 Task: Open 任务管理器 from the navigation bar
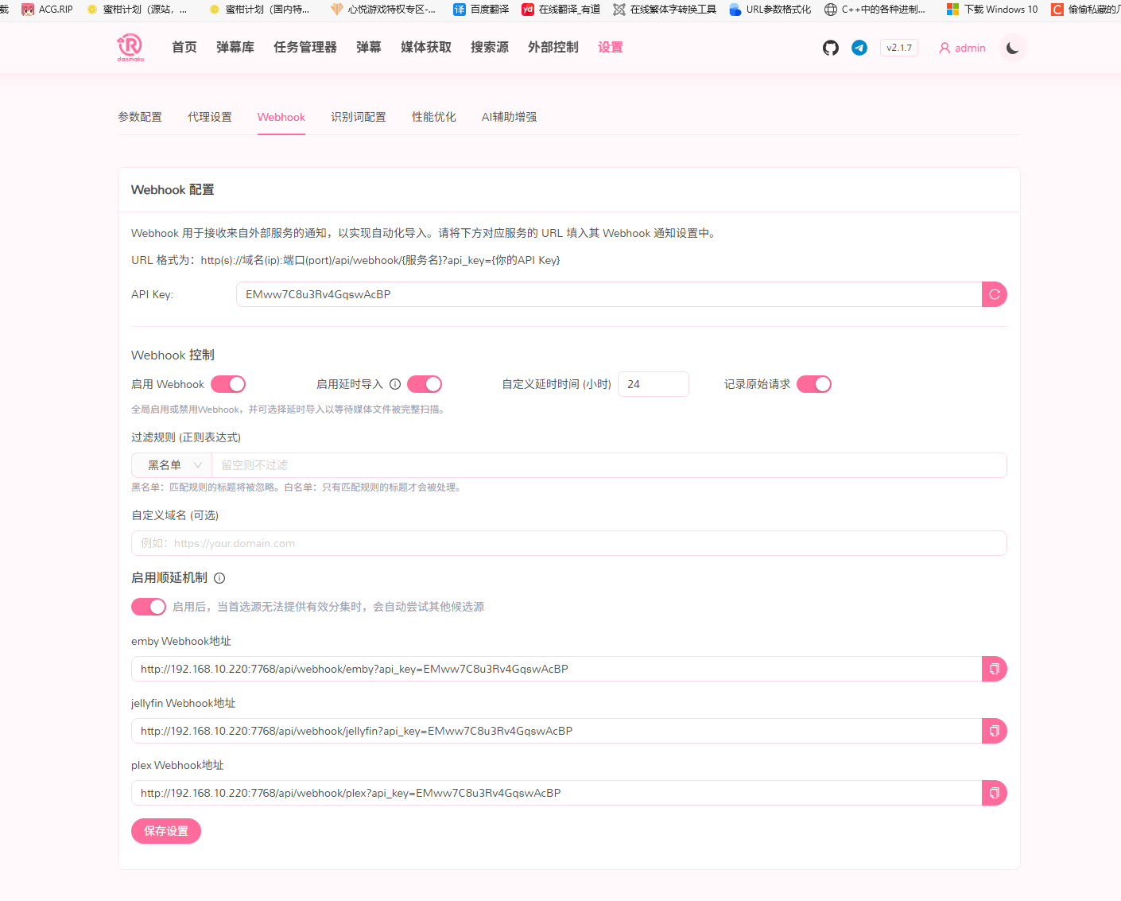coord(304,47)
